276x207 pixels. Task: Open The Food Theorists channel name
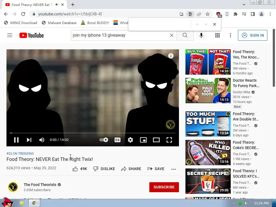pyautogui.click(x=40, y=185)
